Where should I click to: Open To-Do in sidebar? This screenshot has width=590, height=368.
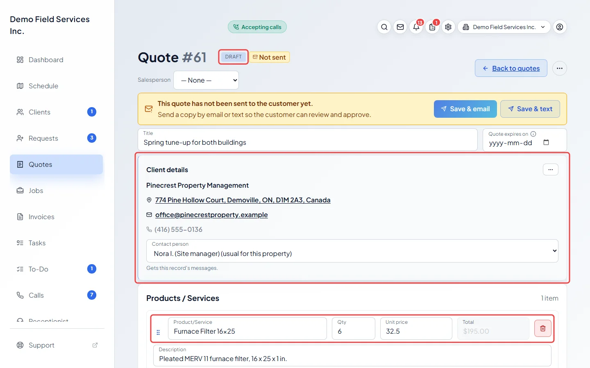pos(57,269)
